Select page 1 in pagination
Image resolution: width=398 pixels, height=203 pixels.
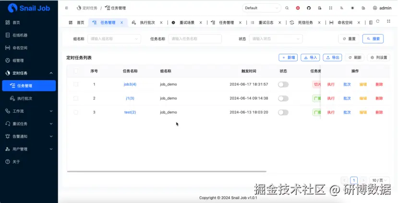[x=354, y=180]
